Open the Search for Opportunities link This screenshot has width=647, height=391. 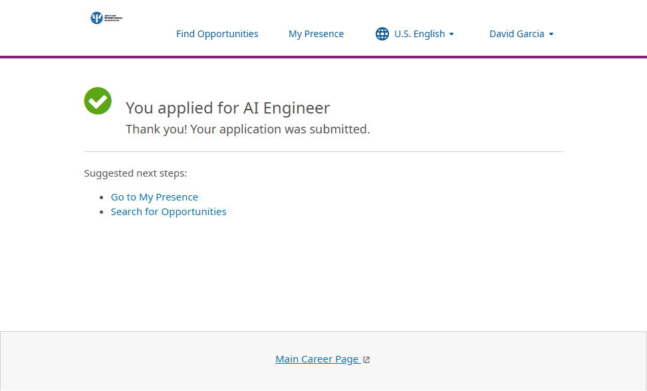click(168, 212)
